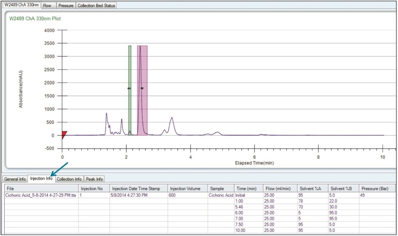Open the Pressure tab

(x=66, y=6)
